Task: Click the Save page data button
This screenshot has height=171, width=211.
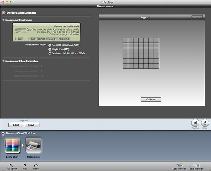Action: click(32, 125)
